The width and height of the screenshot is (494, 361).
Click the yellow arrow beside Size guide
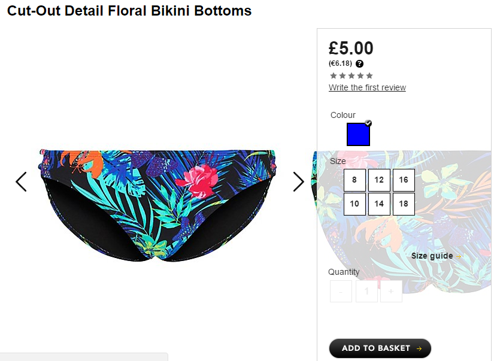[x=459, y=256]
